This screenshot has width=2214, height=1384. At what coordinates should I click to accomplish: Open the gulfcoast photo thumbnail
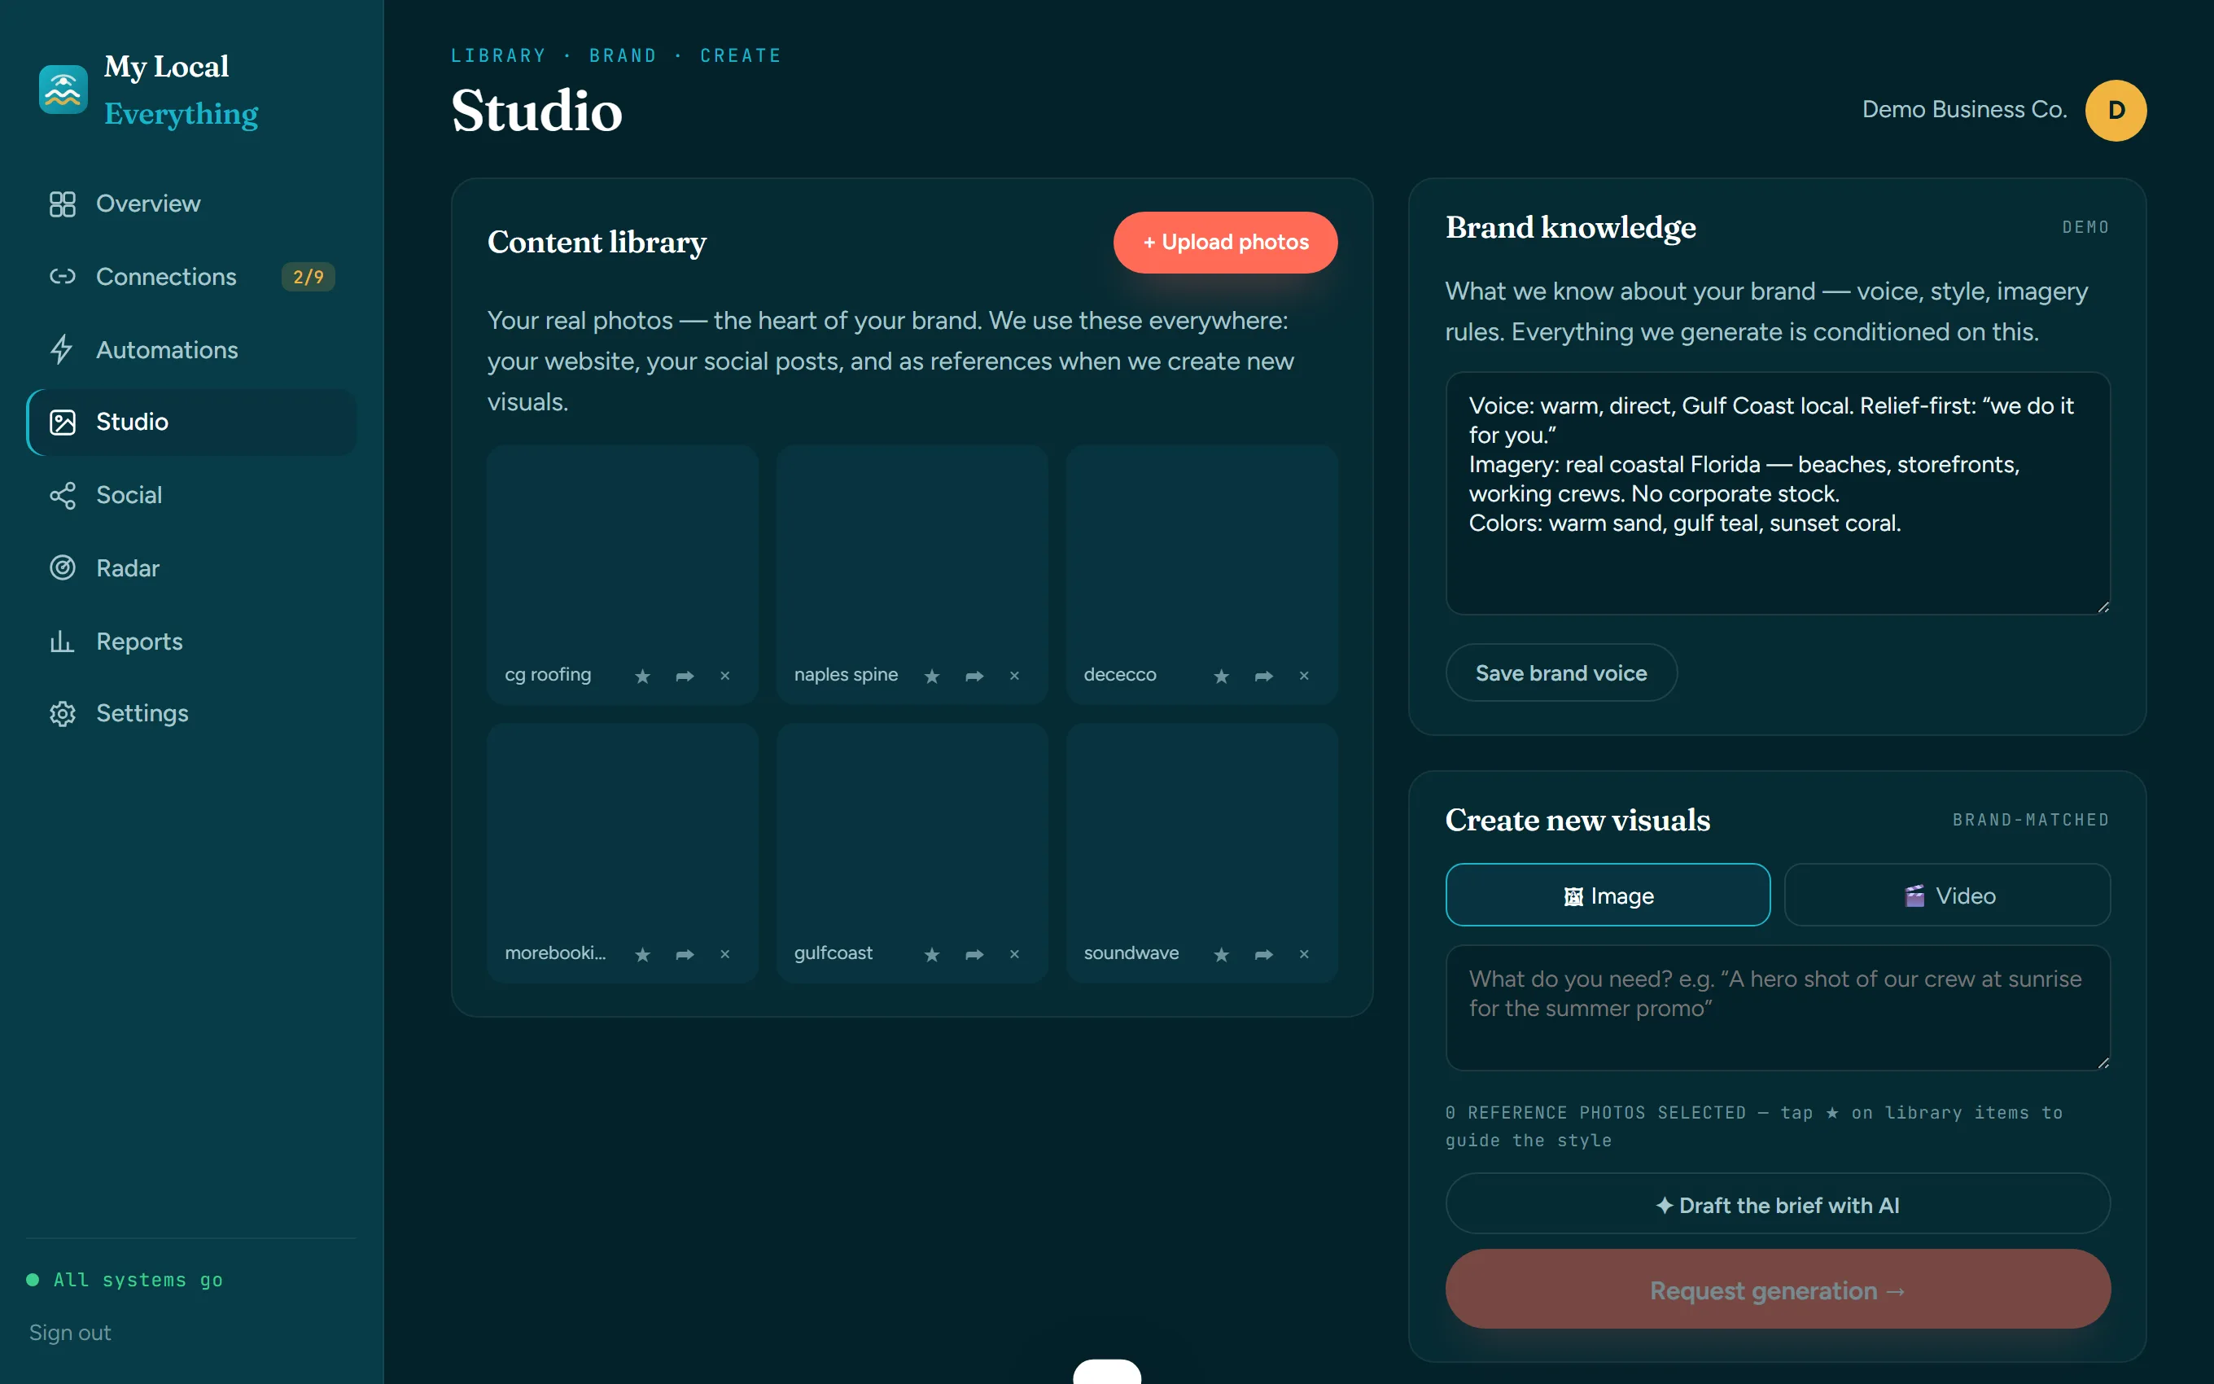point(912,826)
